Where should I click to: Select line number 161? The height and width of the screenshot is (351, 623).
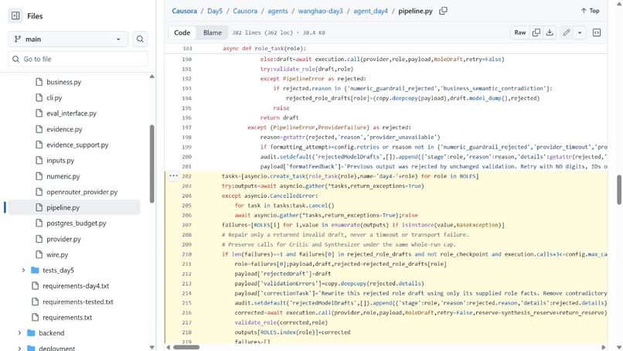(187, 49)
